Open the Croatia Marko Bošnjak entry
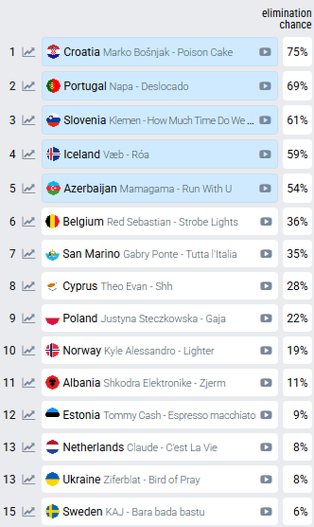Image resolution: width=314 pixels, height=527 pixels. (160, 52)
